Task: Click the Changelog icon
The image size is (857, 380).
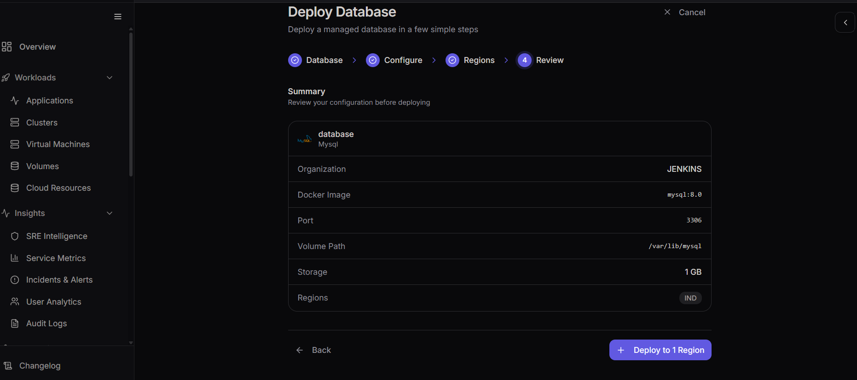Action: [x=8, y=366]
